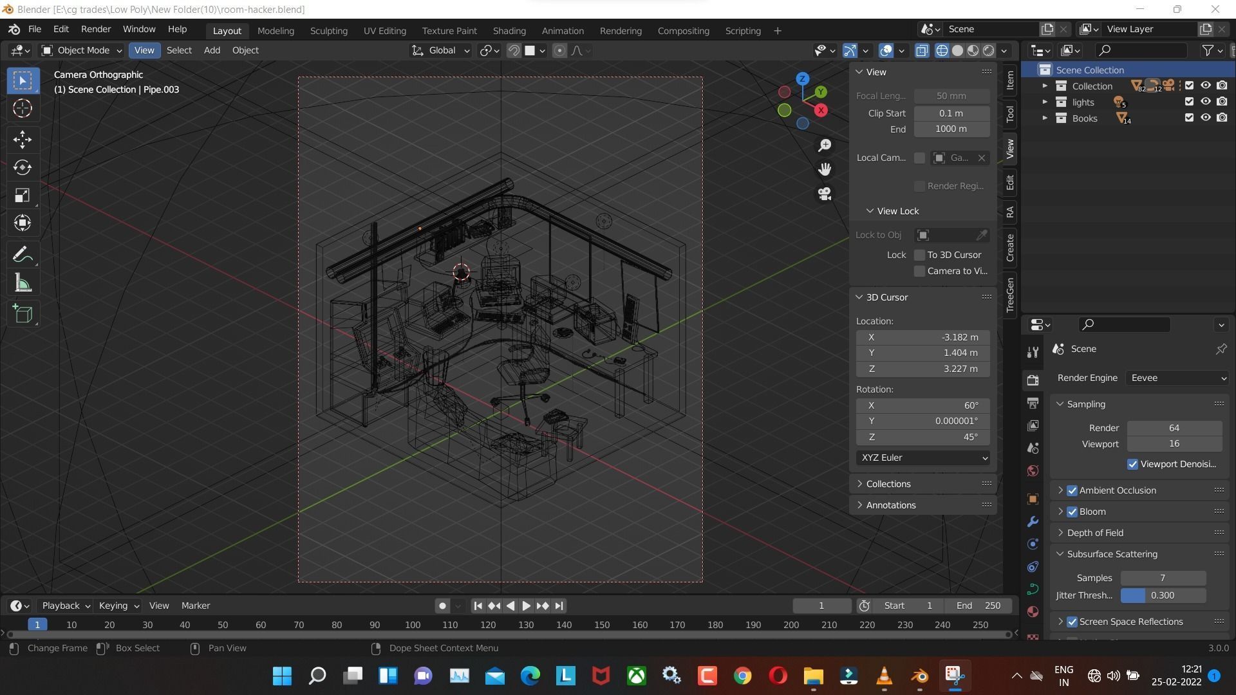Screen dimensions: 1236x695
Task: Select the Select Box tool
Action: point(23,80)
